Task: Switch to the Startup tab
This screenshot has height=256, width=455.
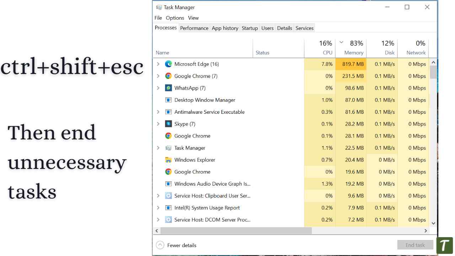Action: pyautogui.click(x=250, y=28)
